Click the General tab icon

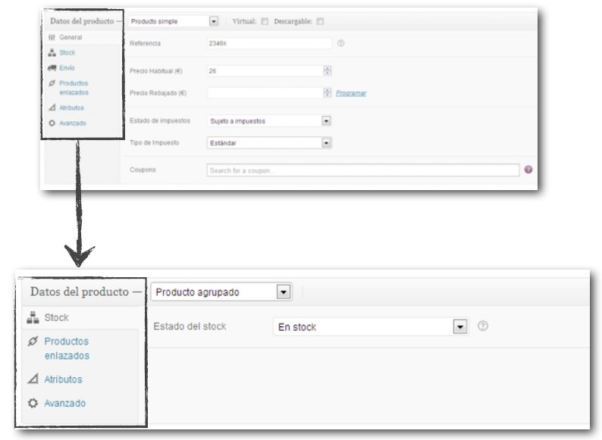tap(52, 37)
